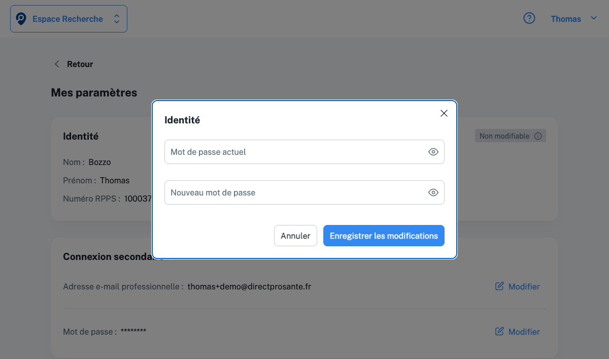Click the back arrow beside Retour
Image resolution: width=609 pixels, height=359 pixels.
[x=57, y=64]
